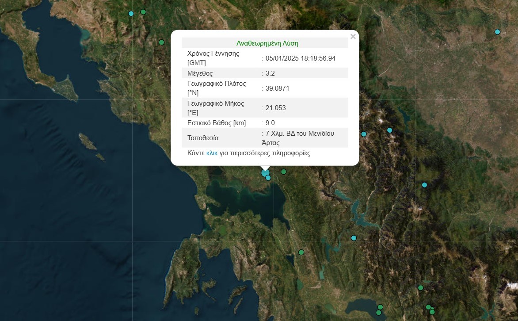518x321 pixels.
Task: Click the latitude value 39.0871
Action: click(278, 88)
